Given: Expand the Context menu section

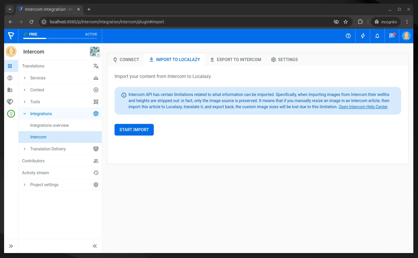Looking at the screenshot, I should (x=37, y=90).
